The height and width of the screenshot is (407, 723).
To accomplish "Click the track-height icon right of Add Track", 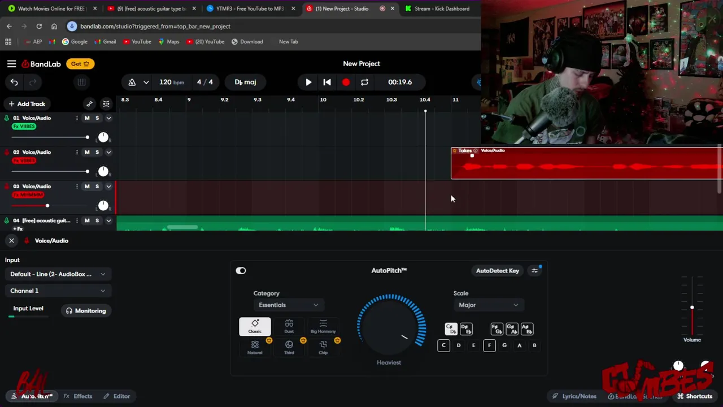I will (x=106, y=104).
